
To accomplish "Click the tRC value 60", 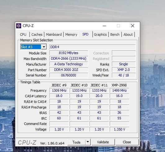I will pos(59,118).
